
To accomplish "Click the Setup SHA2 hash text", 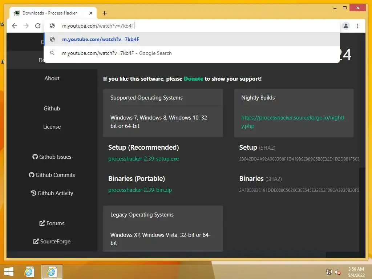I will point(299,159).
